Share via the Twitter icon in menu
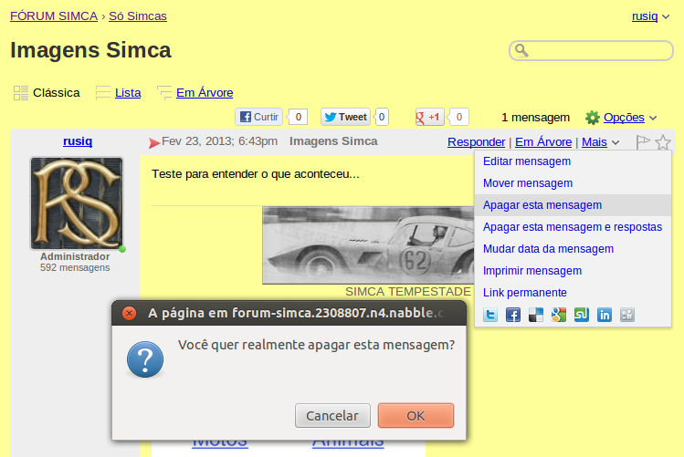684x457 pixels. coord(490,315)
